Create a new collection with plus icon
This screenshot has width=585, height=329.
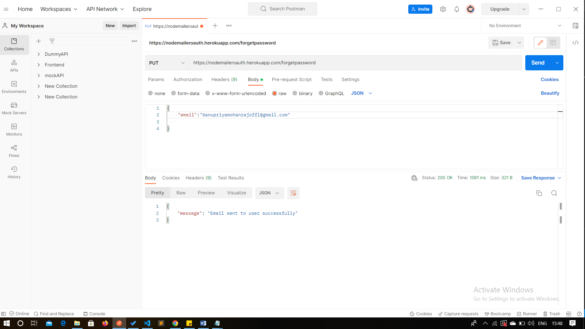click(x=39, y=41)
